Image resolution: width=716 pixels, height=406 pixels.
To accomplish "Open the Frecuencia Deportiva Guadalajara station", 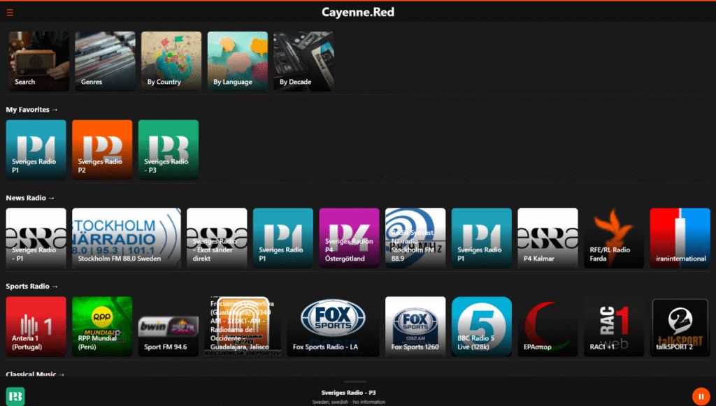I will 243,326.
